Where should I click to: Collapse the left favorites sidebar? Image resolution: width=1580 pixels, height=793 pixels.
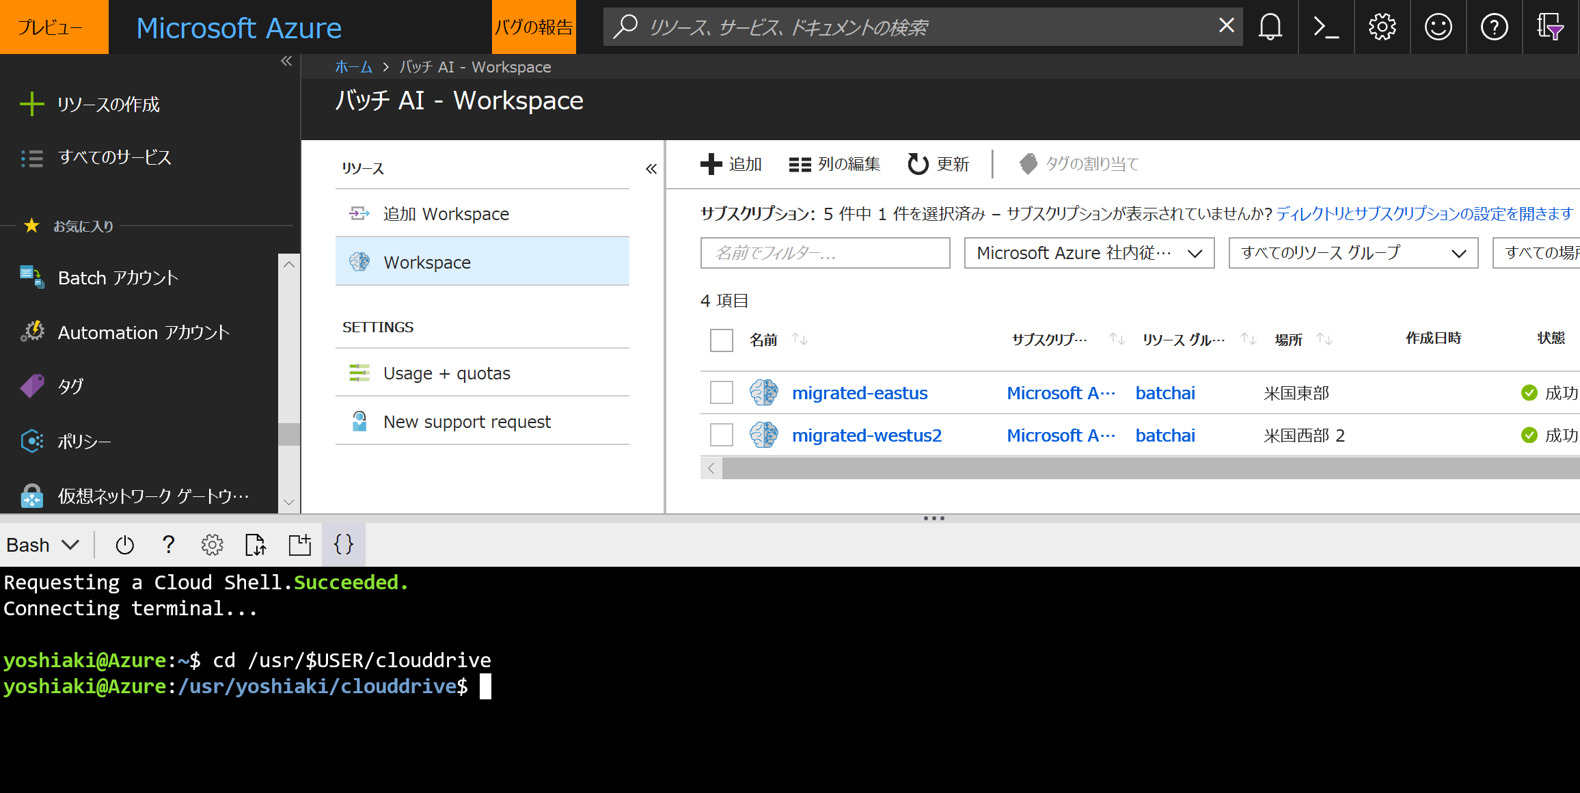tap(286, 60)
